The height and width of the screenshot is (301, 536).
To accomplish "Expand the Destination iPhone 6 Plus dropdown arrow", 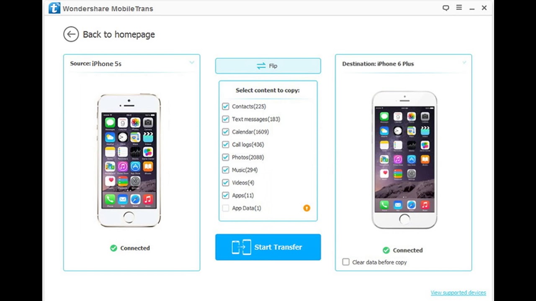I will click(464, 63).
